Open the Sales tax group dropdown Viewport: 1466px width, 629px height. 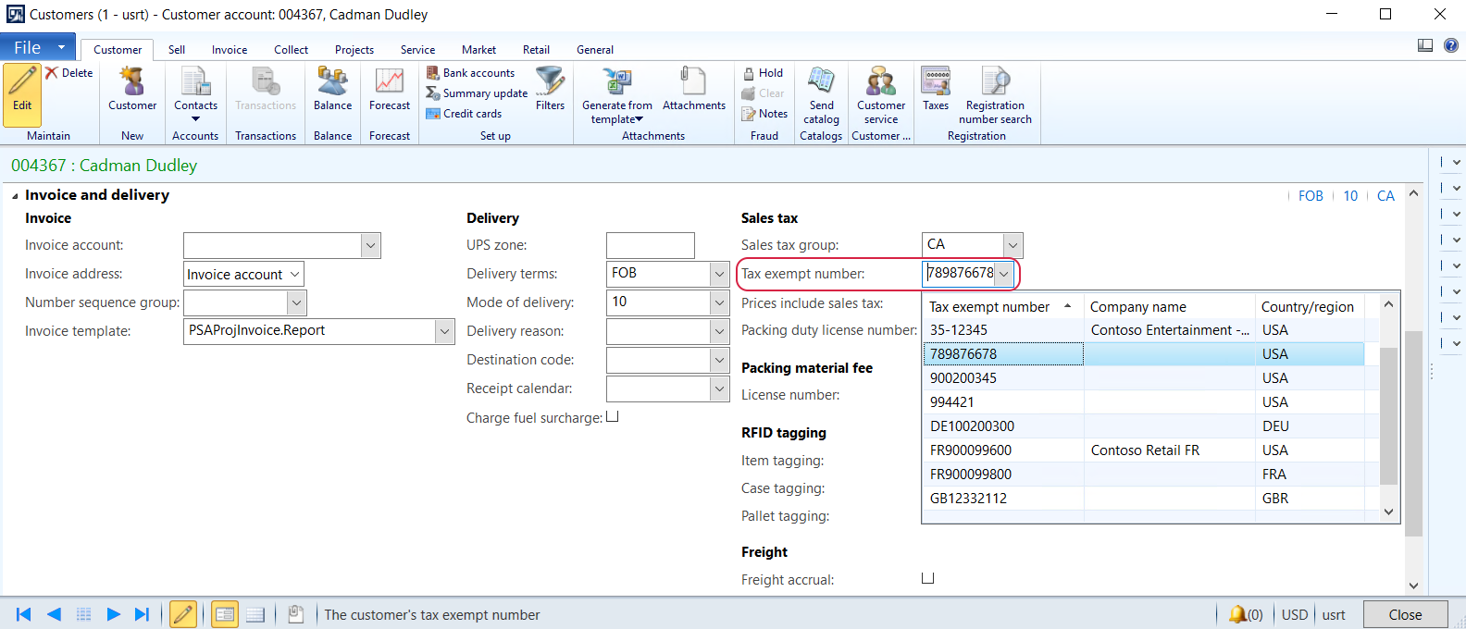[x=1013, y=245]
